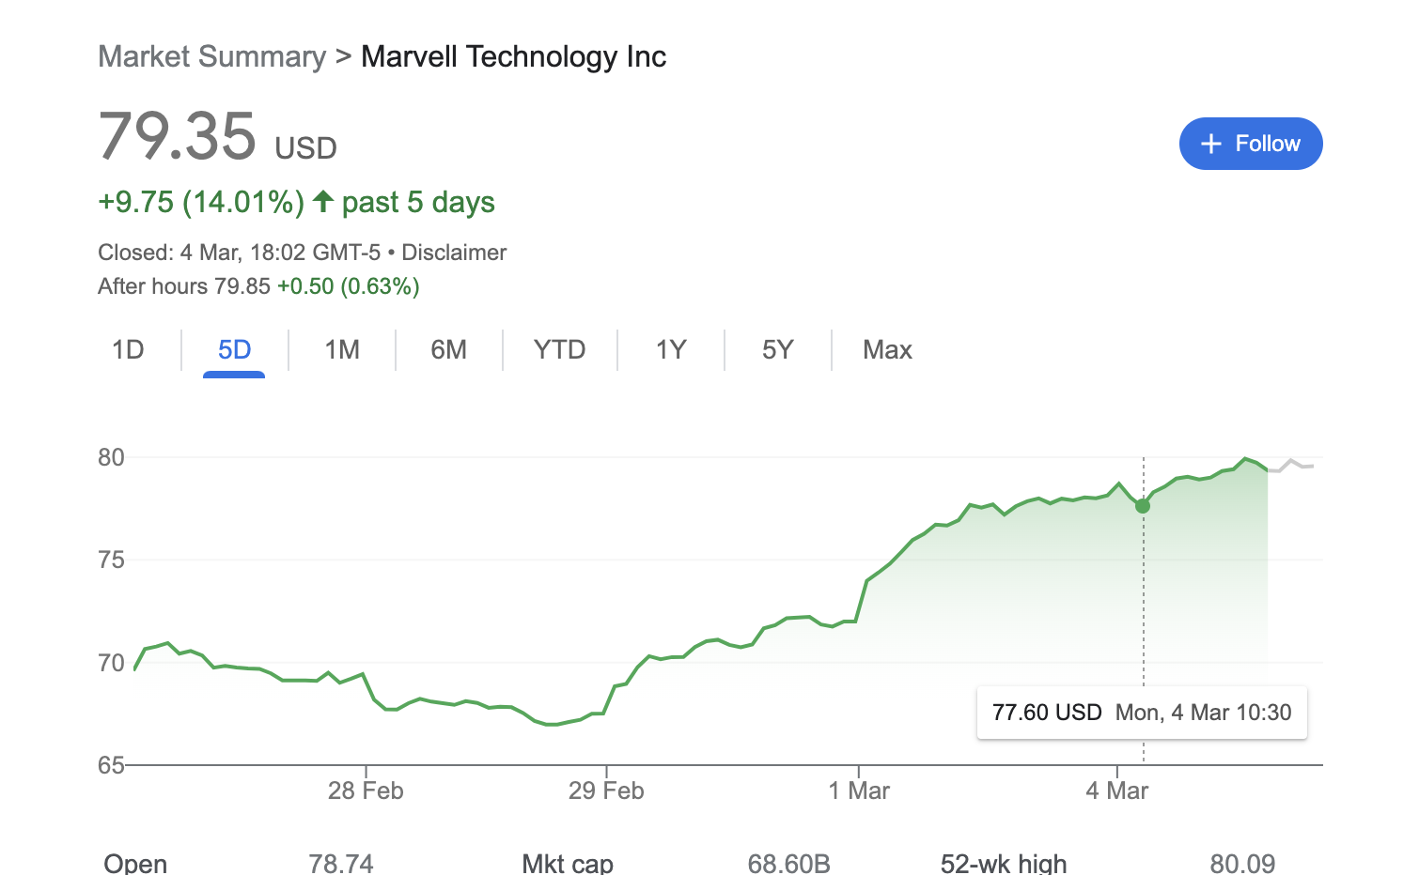Switch to the 1Y range tab
1419x875 pixels.
[671, 350]
